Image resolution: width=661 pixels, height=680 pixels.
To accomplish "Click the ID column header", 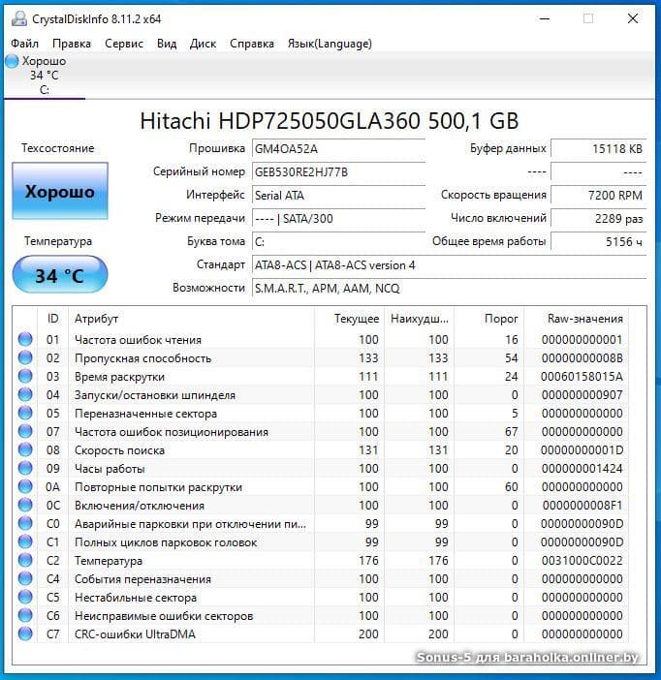I will pos(53,319).
